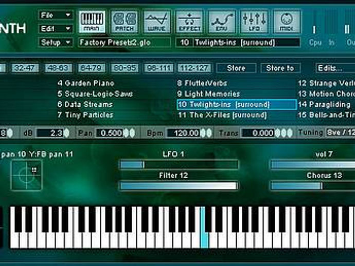Select preset bank tab 32-47
Screen dimensions: 355x266
click(25, 68)
